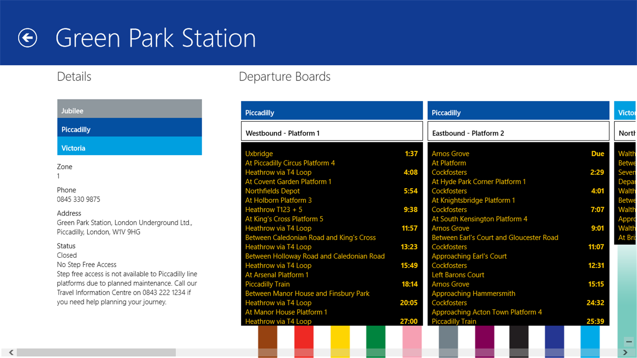The width and height of the screenshot is (637, 358).
Task: Click the 18:14 departure time
Action: coord(410,284)
